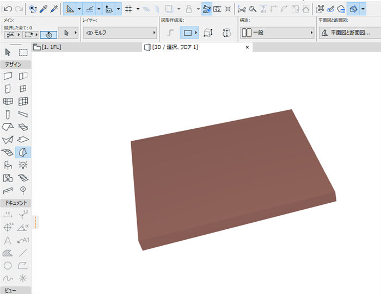Select the Zone tool
Viewport: 381px width, 294px height.
[x=8, y=178]
